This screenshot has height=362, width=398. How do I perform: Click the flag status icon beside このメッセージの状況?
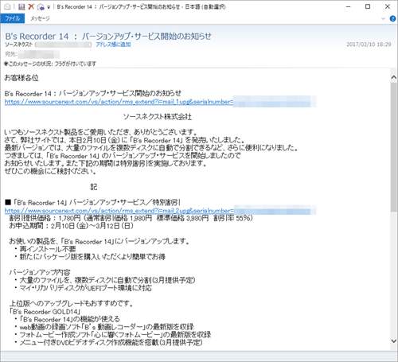point(6,64)
